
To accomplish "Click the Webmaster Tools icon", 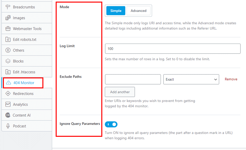I will click(x=8, y=29).
